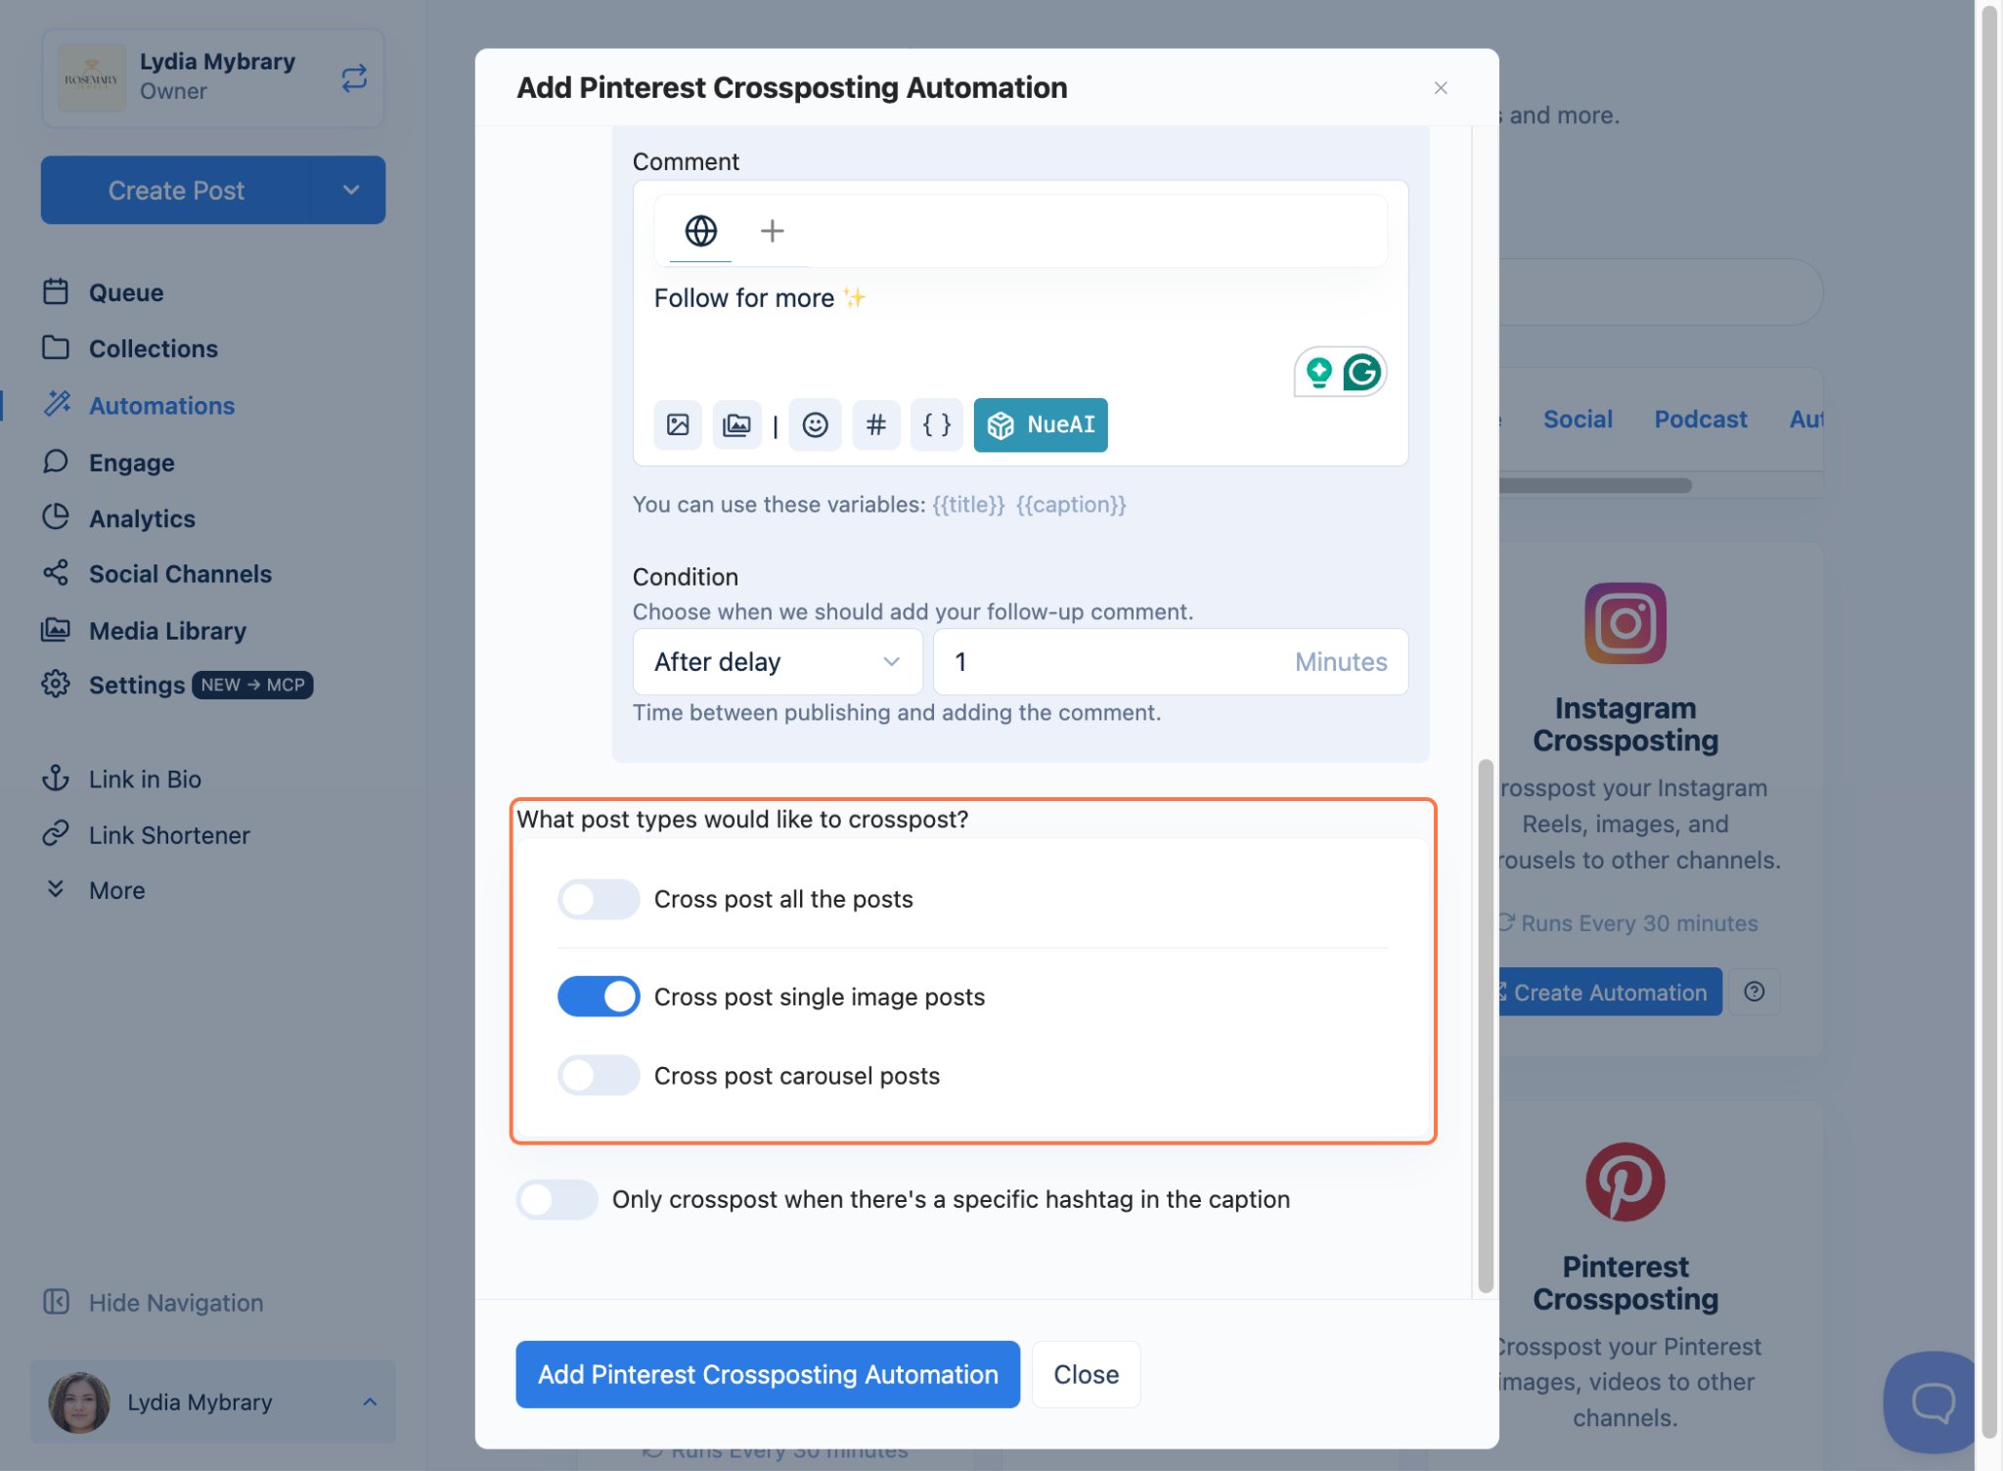Open media library picker in comment toolbar
Image resolution: width=2003 pixels, height=1471 pixels.
point(736,424)
